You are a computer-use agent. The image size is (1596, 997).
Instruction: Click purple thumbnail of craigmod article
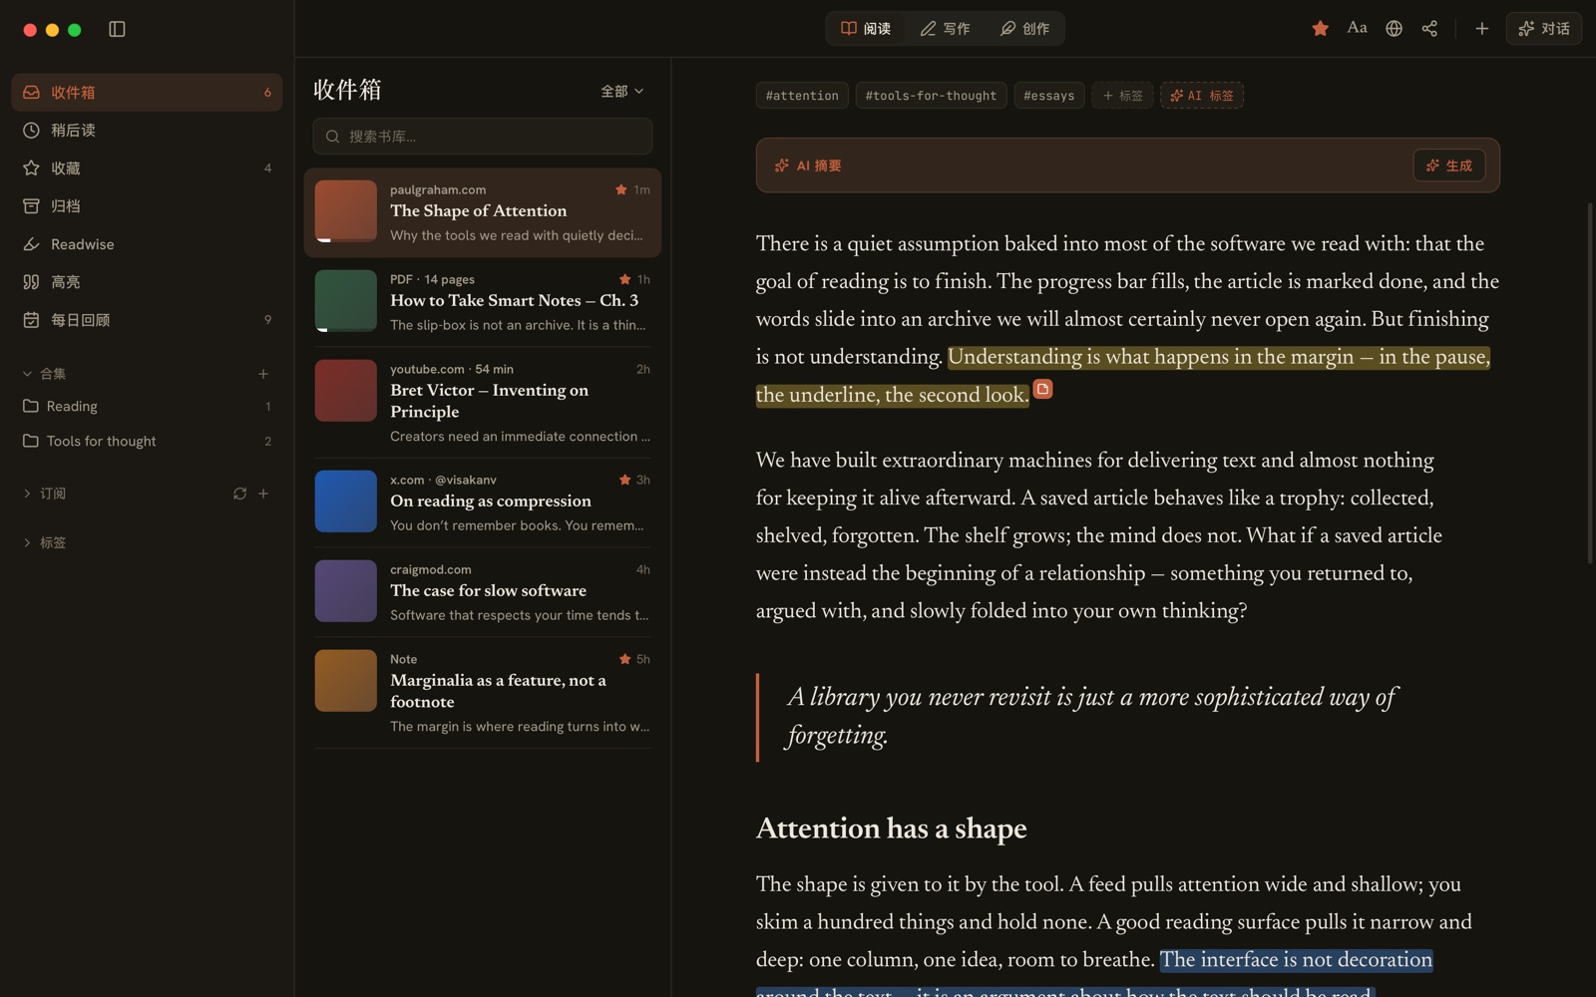click(346, 591)
